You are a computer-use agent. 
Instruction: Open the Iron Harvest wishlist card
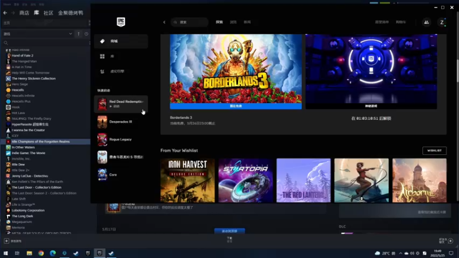[188, 181]
